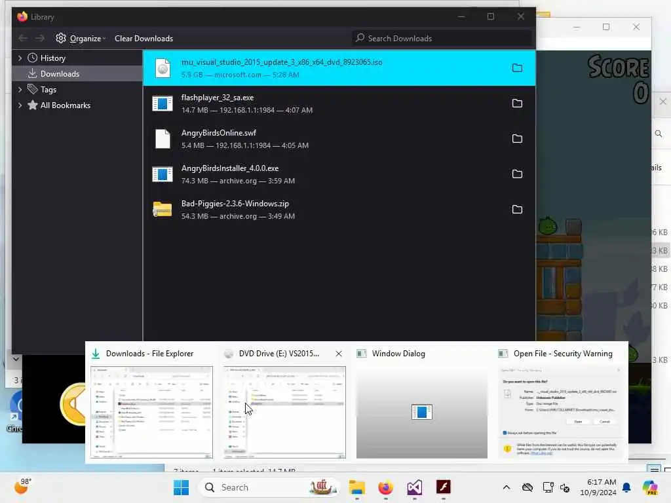Image resolution: width=671 pixels, height=503 pixels.
Task: Switch to Firefox in the taskbar
Action: (x=385, y=487)
